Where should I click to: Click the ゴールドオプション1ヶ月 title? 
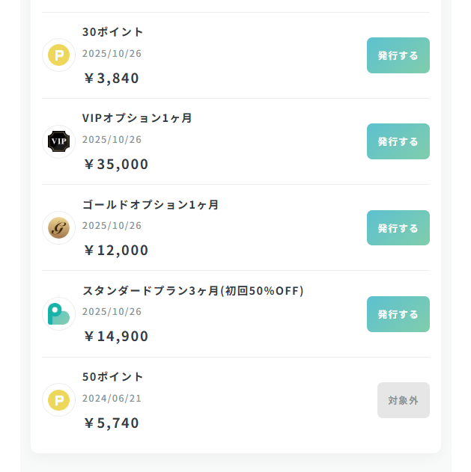(151, 204)
